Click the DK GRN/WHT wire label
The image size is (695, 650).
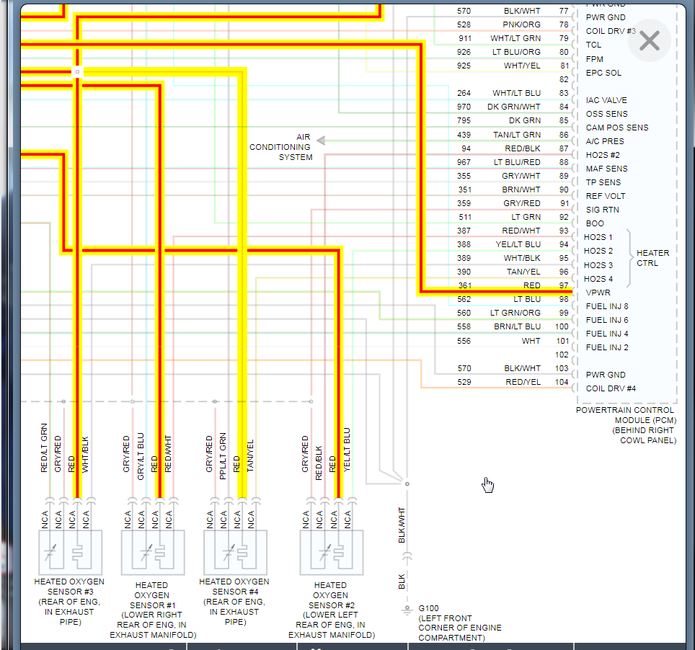coord(514,107)
